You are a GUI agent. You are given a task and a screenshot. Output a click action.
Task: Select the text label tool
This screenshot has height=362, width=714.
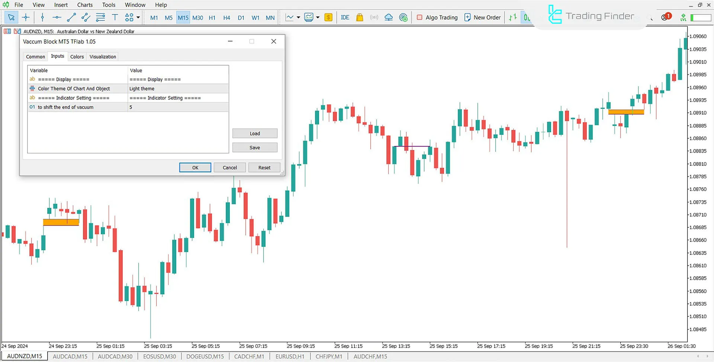click(115, 17)
